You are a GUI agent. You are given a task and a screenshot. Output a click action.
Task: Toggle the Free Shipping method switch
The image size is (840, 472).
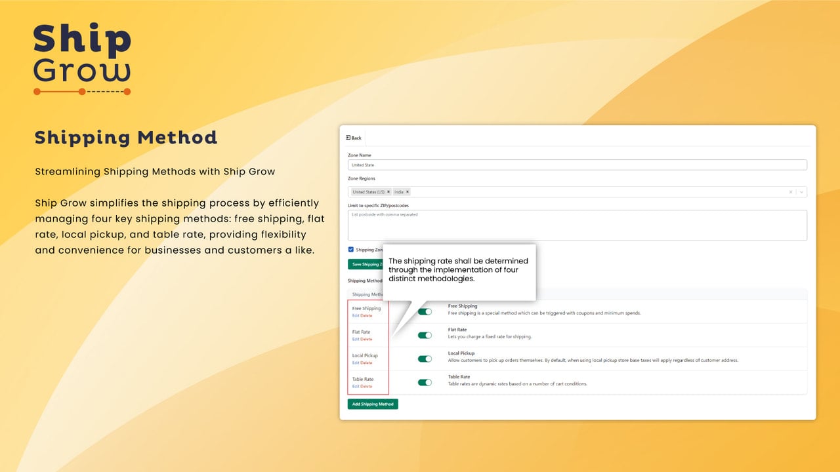(x=425, y=311)
